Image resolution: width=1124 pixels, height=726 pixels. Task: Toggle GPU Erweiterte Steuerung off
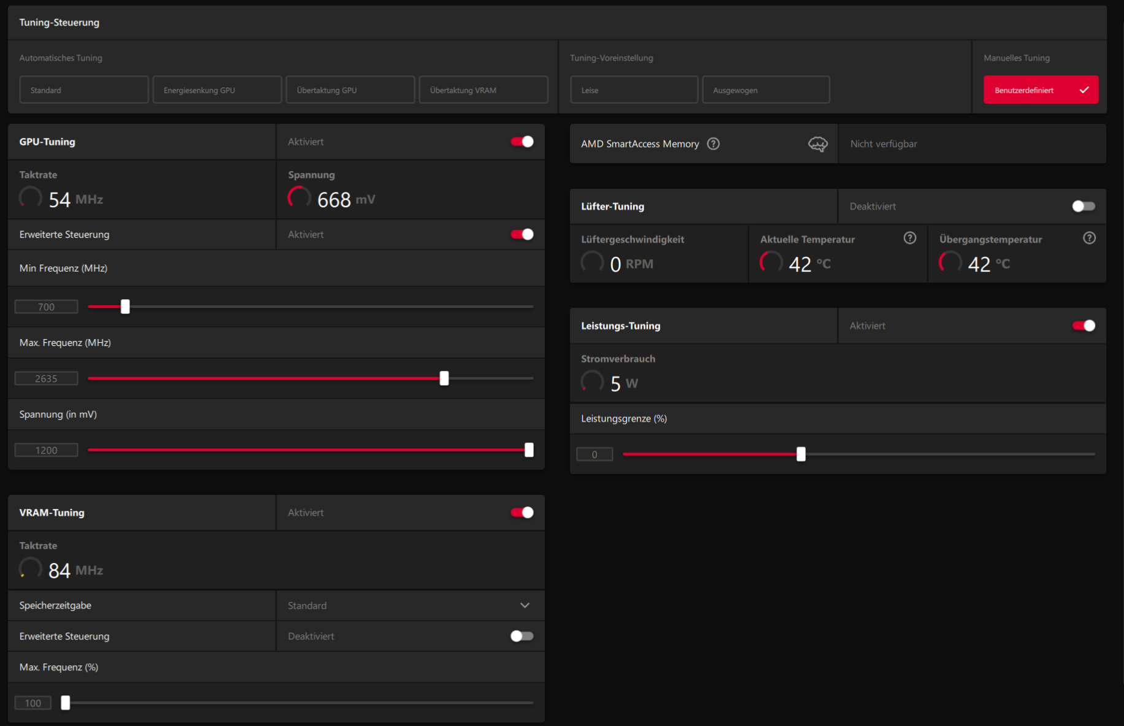[522, 234]
